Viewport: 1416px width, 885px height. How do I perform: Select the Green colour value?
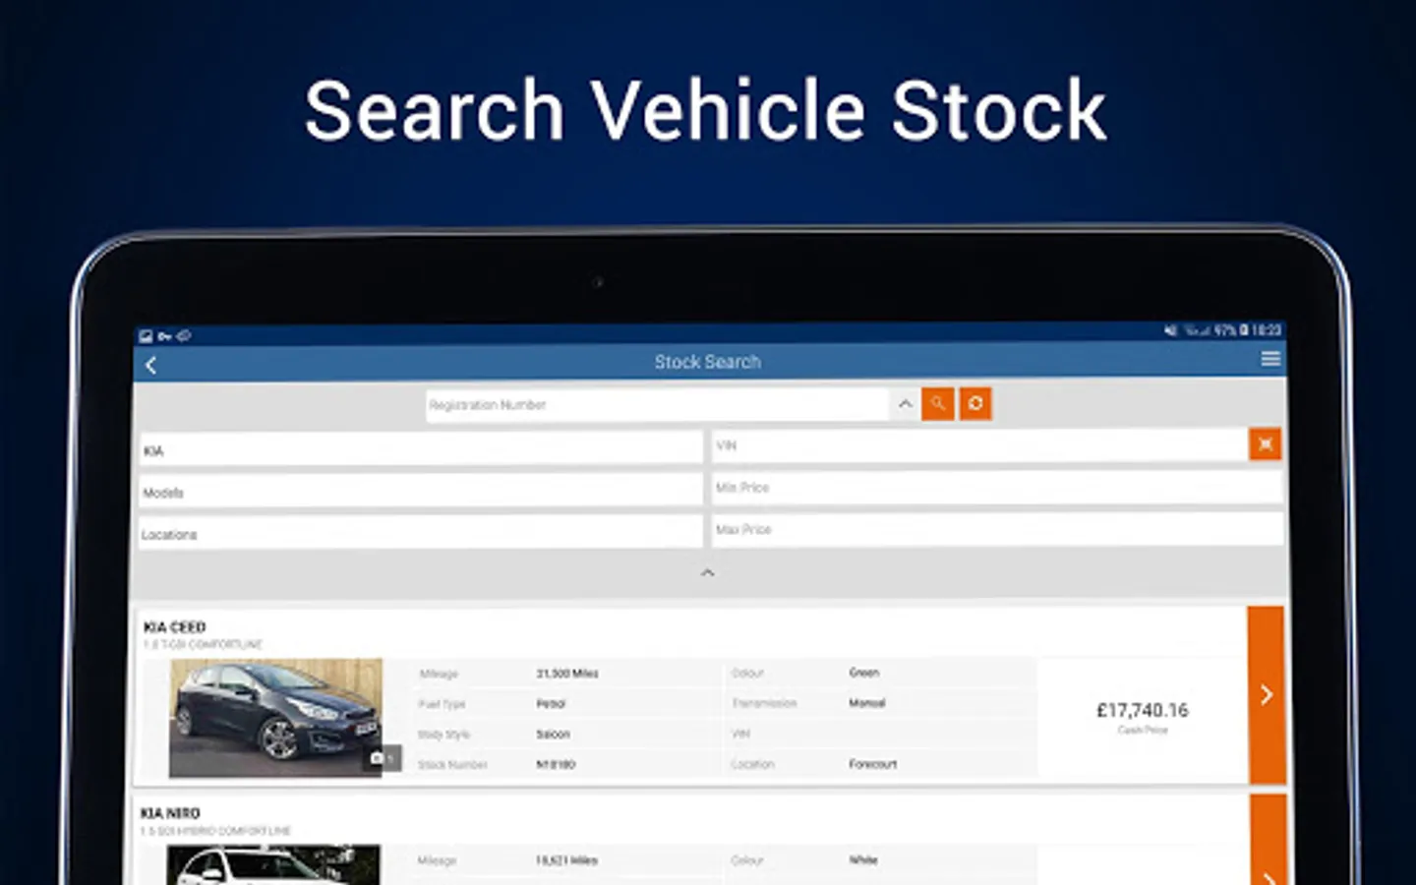[864, 673]
